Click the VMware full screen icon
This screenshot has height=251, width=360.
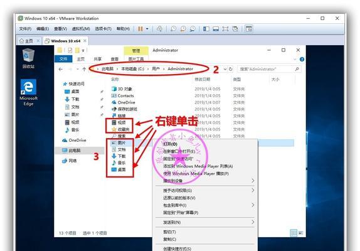pyautogui.click(x=225, y=29)
